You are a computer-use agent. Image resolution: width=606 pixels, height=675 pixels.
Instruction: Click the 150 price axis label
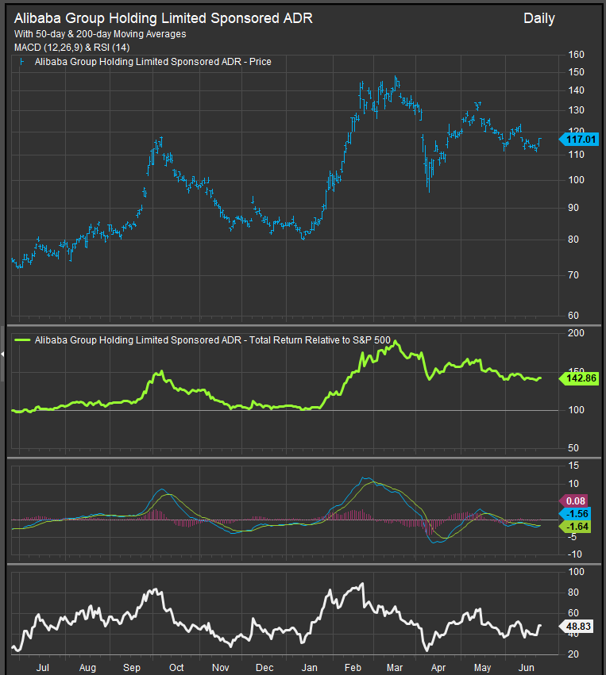point(577,72)
